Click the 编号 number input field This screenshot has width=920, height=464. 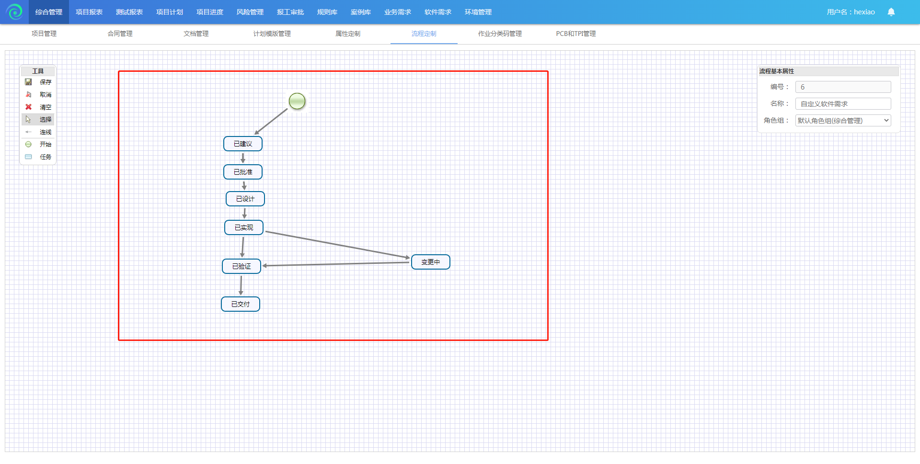[x=843, y=87]
